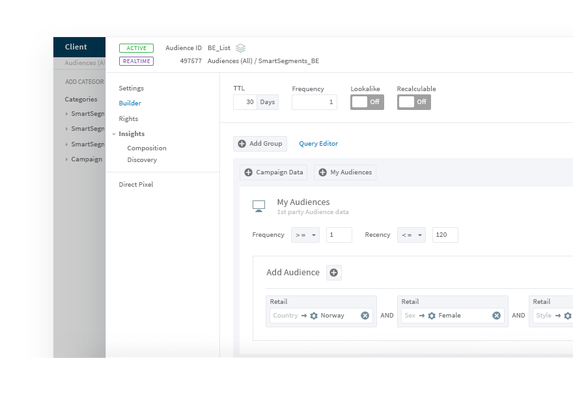Click the Categories heading in sidebar
Image resolution: width=573 pixels, height=395 pixels.
tap(81, 100)
